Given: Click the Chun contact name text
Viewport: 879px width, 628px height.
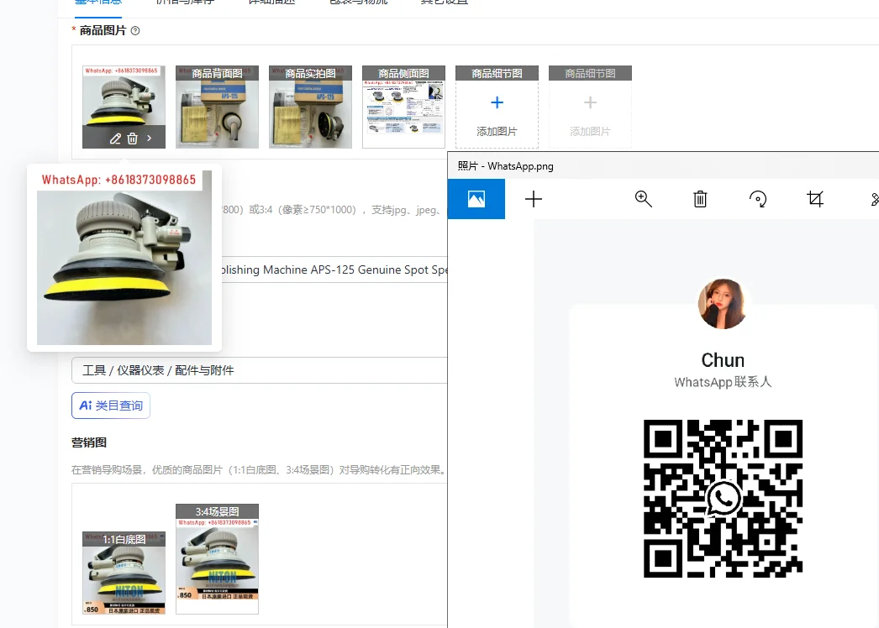Looking at the screenshot, I should click(723, 359).
